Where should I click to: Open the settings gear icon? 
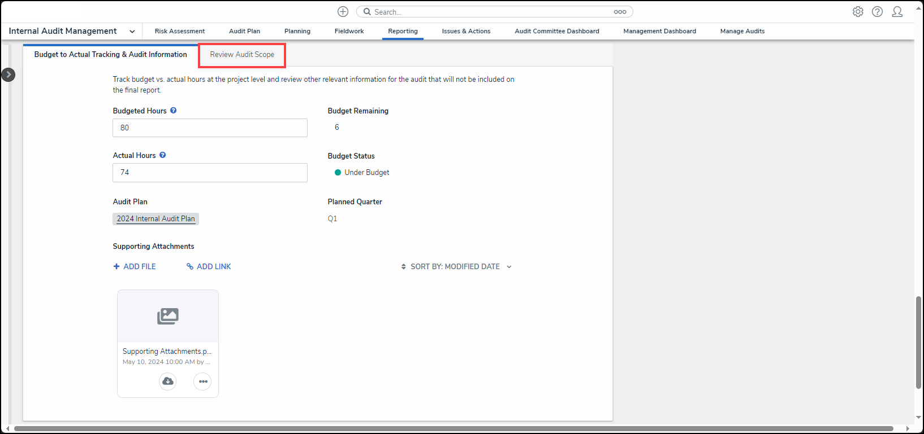point(858,12)
